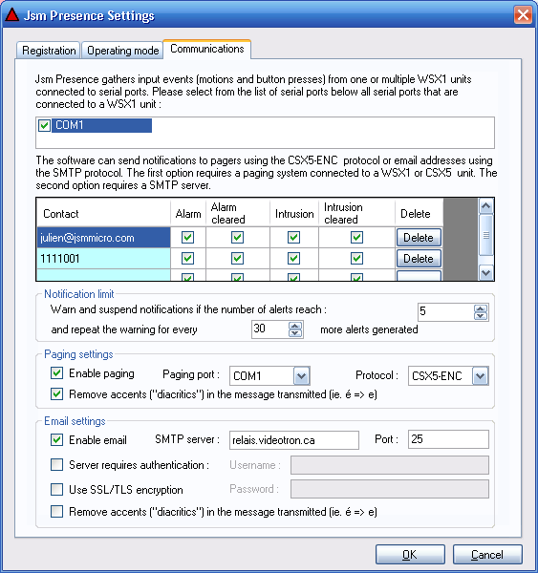Switch to the Operating mode tab

[x=123, y=50]
